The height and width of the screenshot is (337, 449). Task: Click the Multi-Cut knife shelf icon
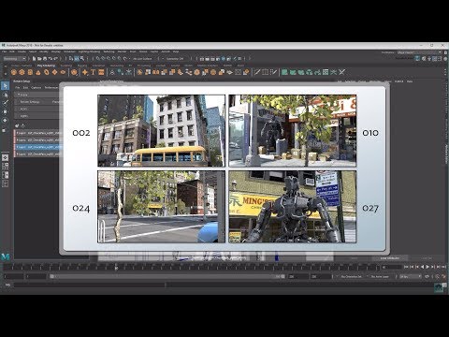coord(257,72)
